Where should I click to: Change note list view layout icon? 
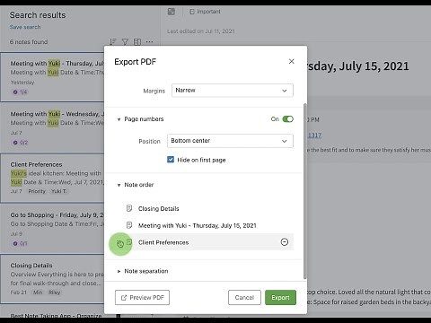click(x=137, y=42)
